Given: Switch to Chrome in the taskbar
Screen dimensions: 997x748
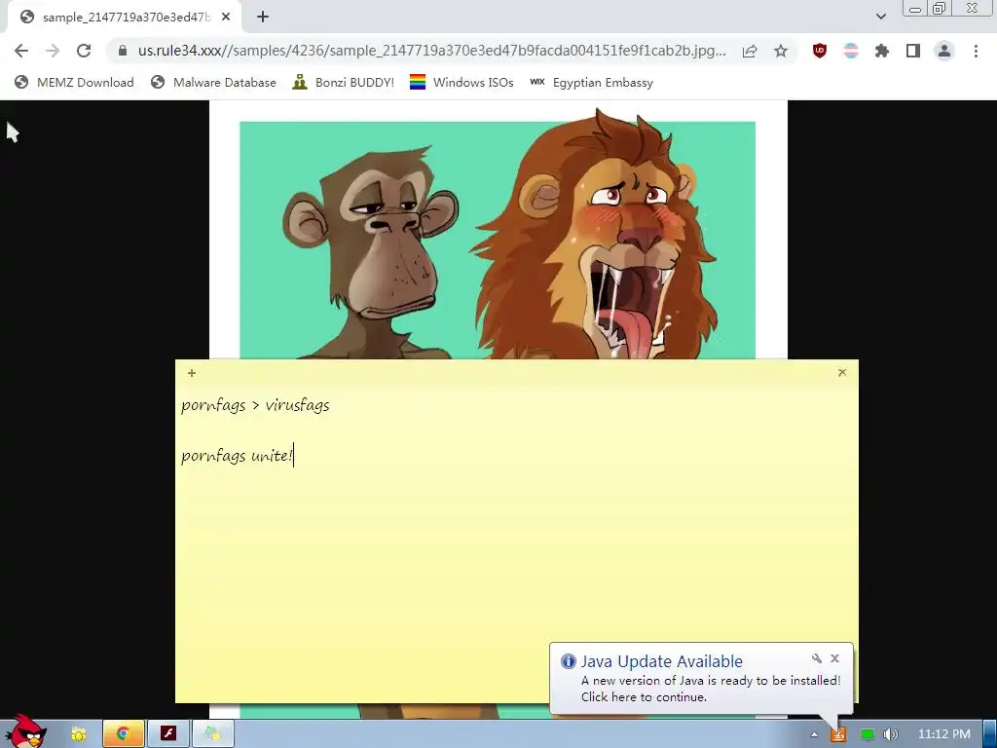Looking at the screenshot, I should pyautogui.click(x=123, y=734).
